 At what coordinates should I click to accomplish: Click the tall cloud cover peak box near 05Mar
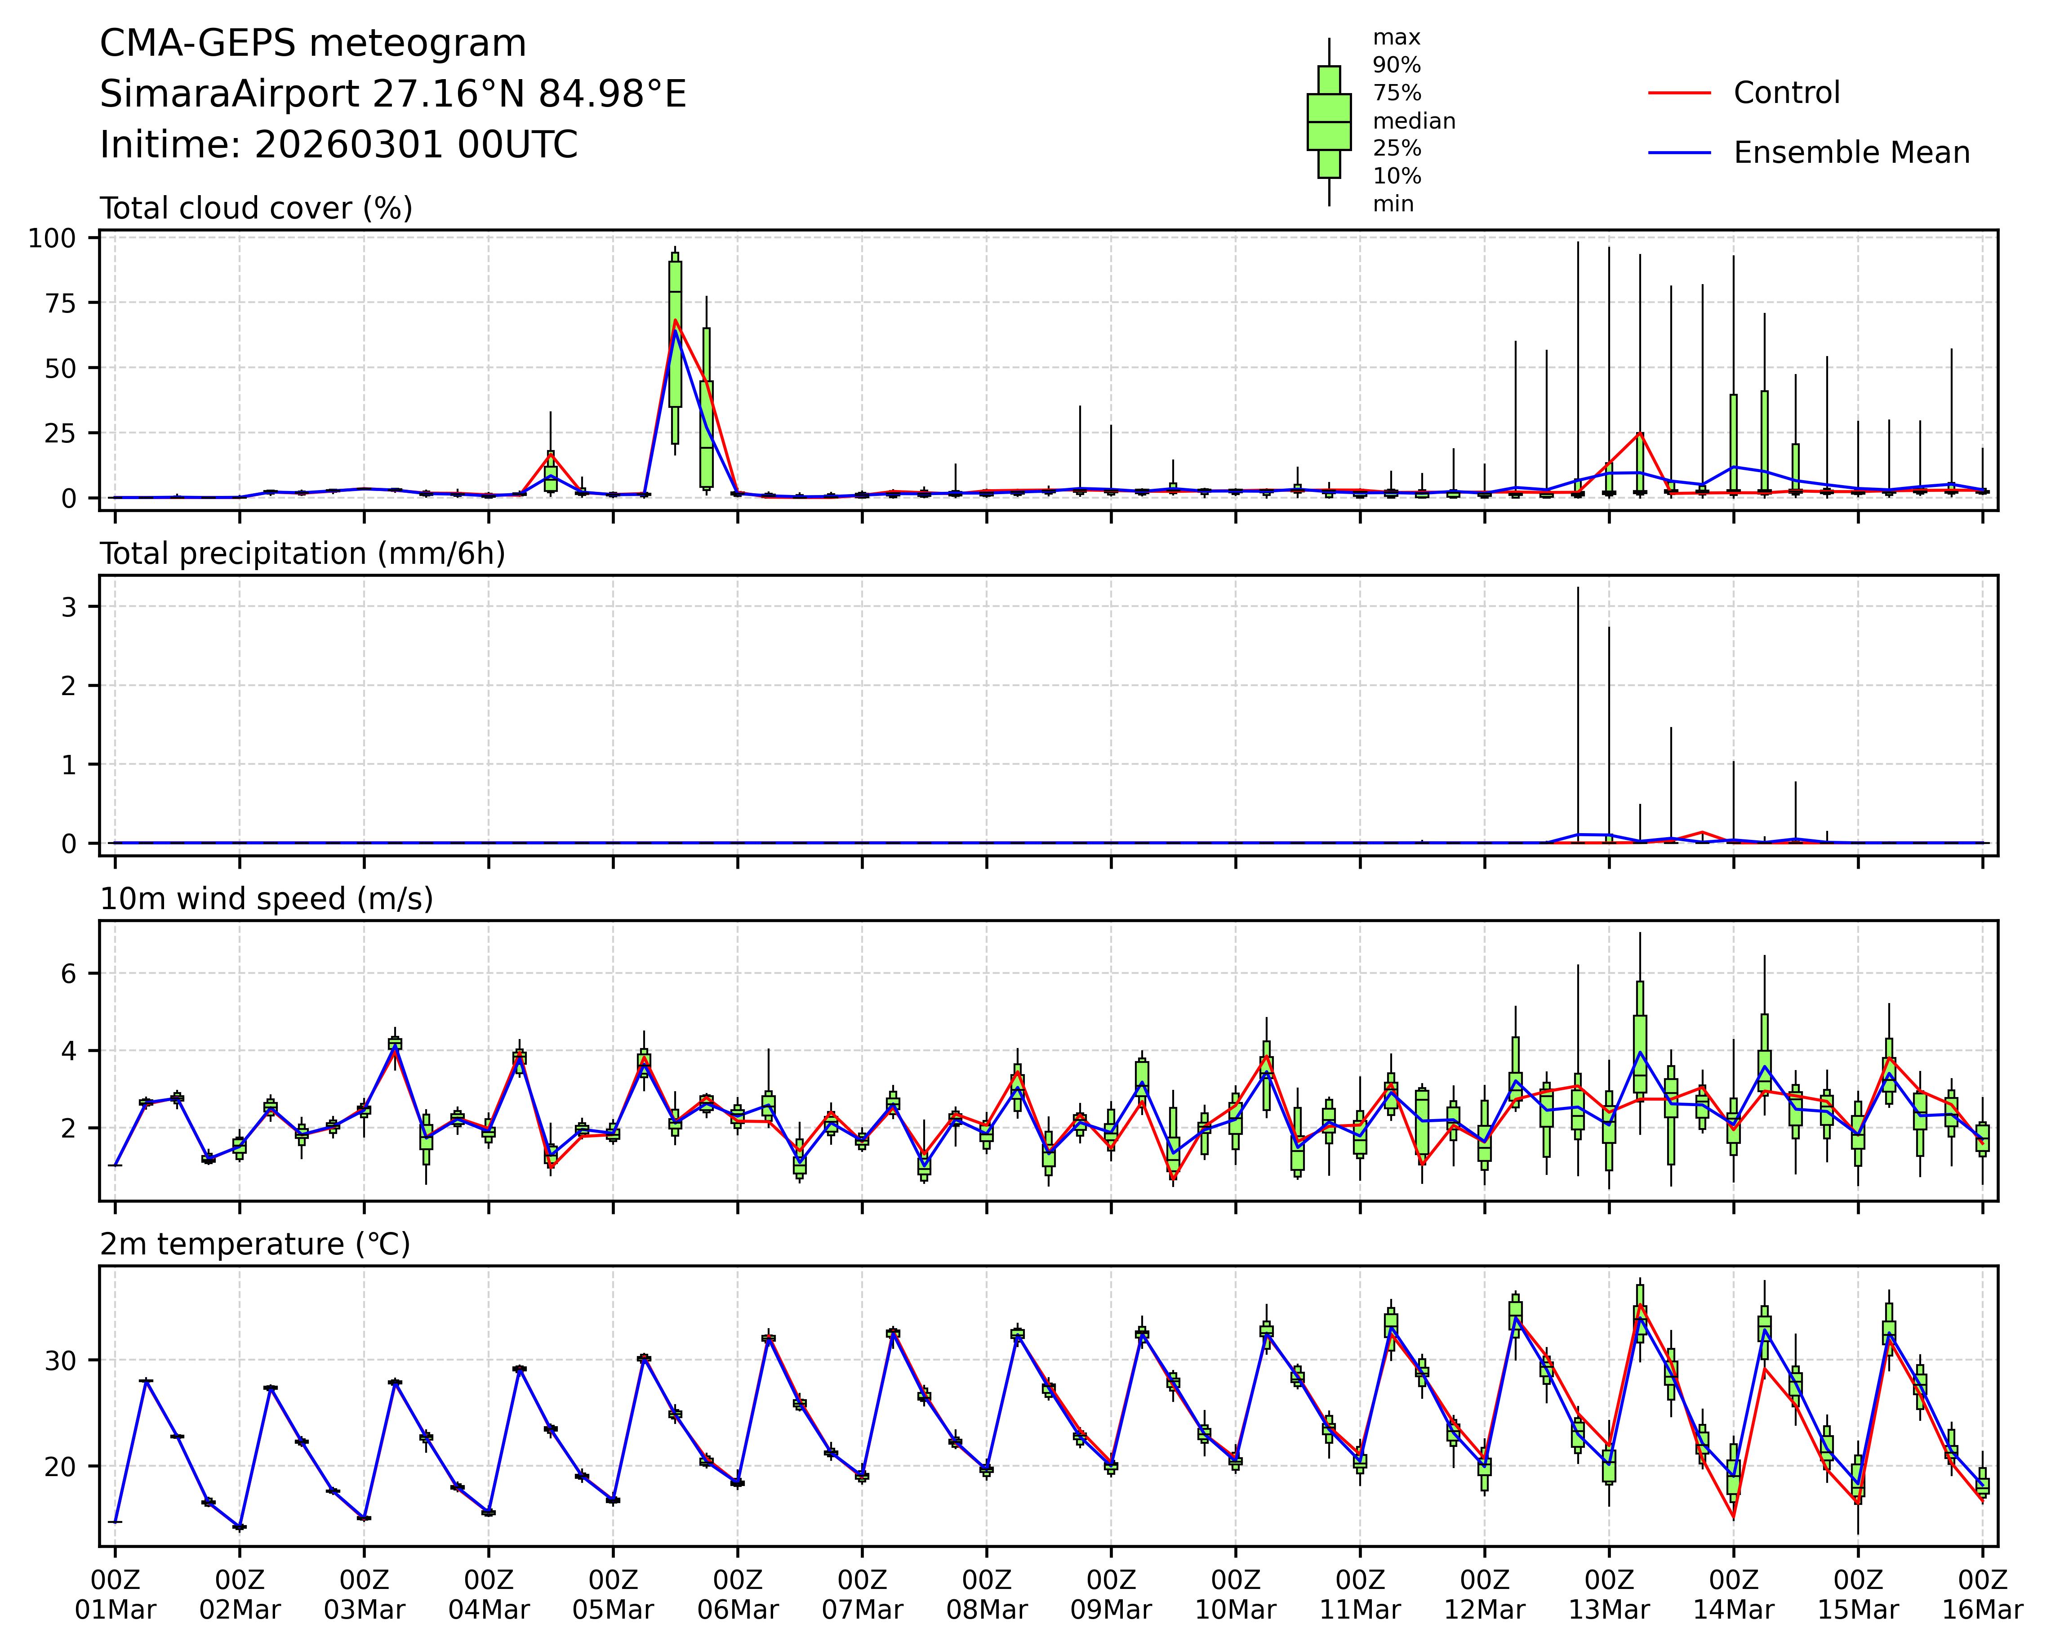click(x=676, y=333)
